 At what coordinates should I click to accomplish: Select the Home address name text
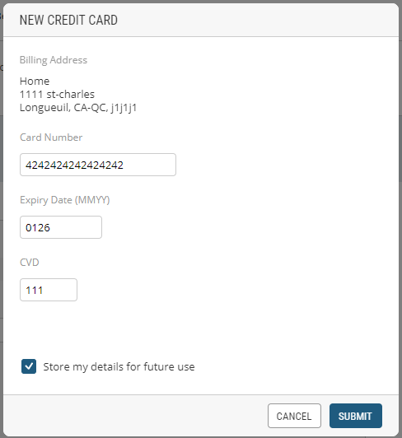point(35,81)
